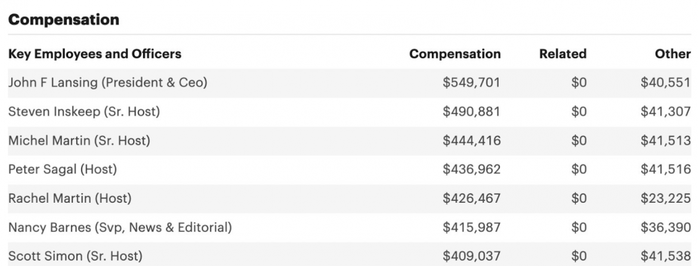Click the Other column header
The image size is (698, 266).
[672, 54]
